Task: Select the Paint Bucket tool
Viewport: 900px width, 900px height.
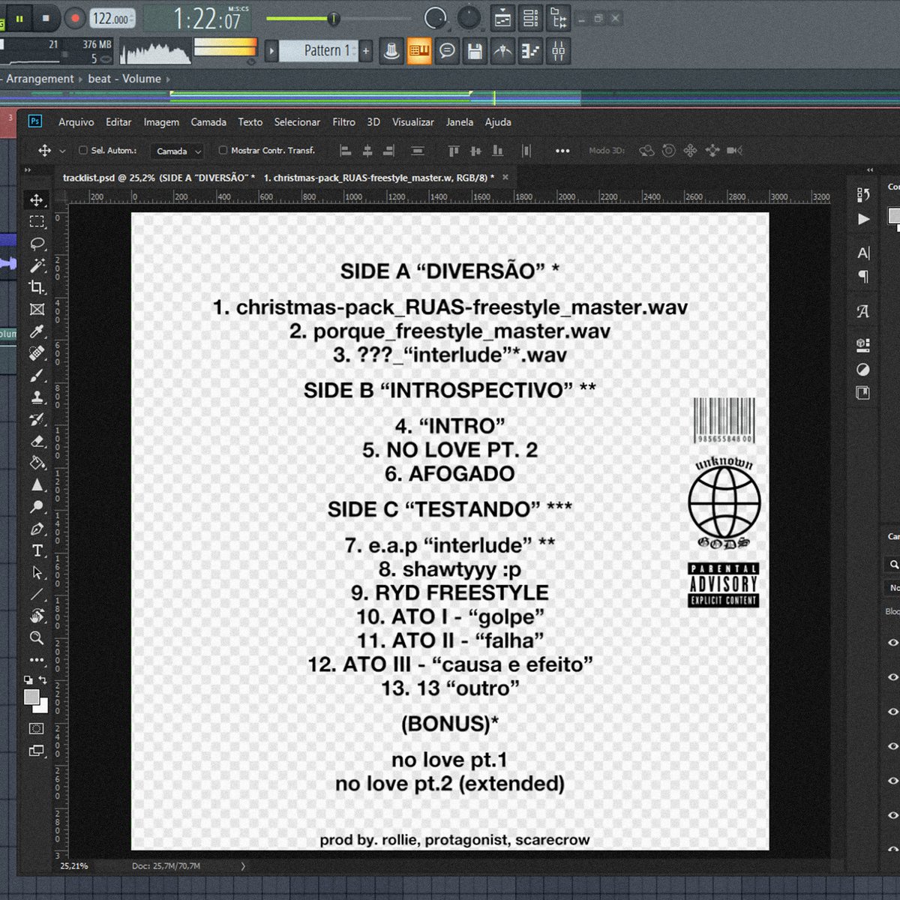Action: pos(36,463)
